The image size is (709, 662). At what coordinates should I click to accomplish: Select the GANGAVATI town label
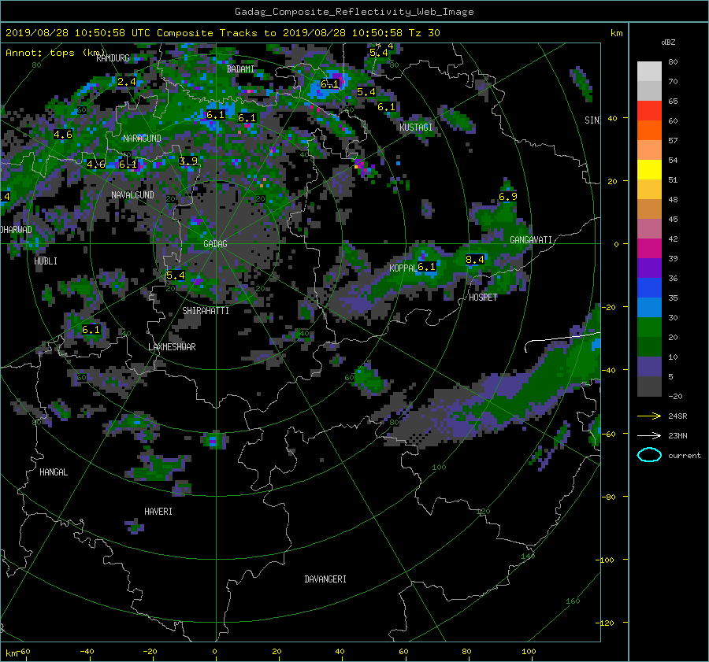[531, 240]
